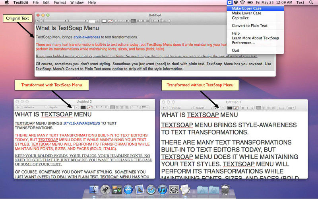Toggle bold in Untitled window
This screenshot has height=199, width=318.
[117, 21]
